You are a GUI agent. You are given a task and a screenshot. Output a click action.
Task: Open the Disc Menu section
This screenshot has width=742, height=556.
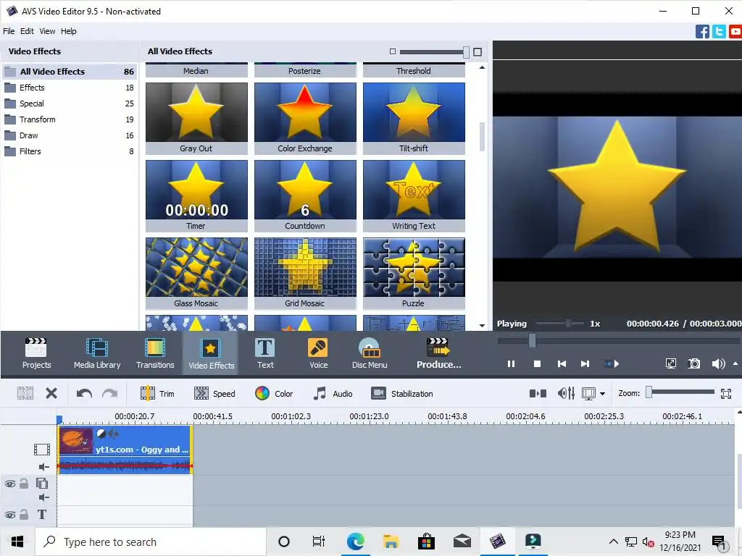click(370, 353)
